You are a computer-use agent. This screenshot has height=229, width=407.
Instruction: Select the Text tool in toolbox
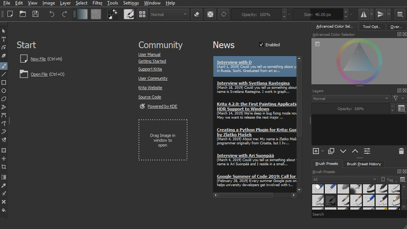(3, 39)
